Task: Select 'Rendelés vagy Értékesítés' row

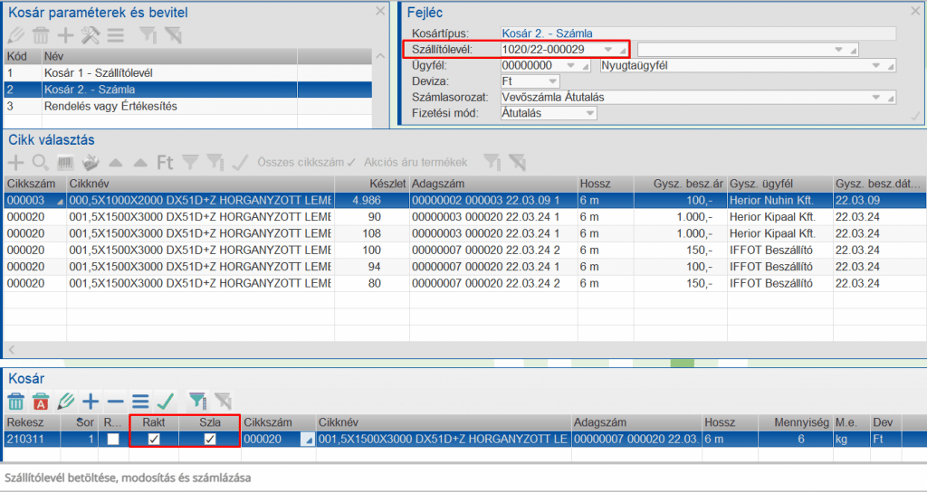Action: tap(110, 106)
